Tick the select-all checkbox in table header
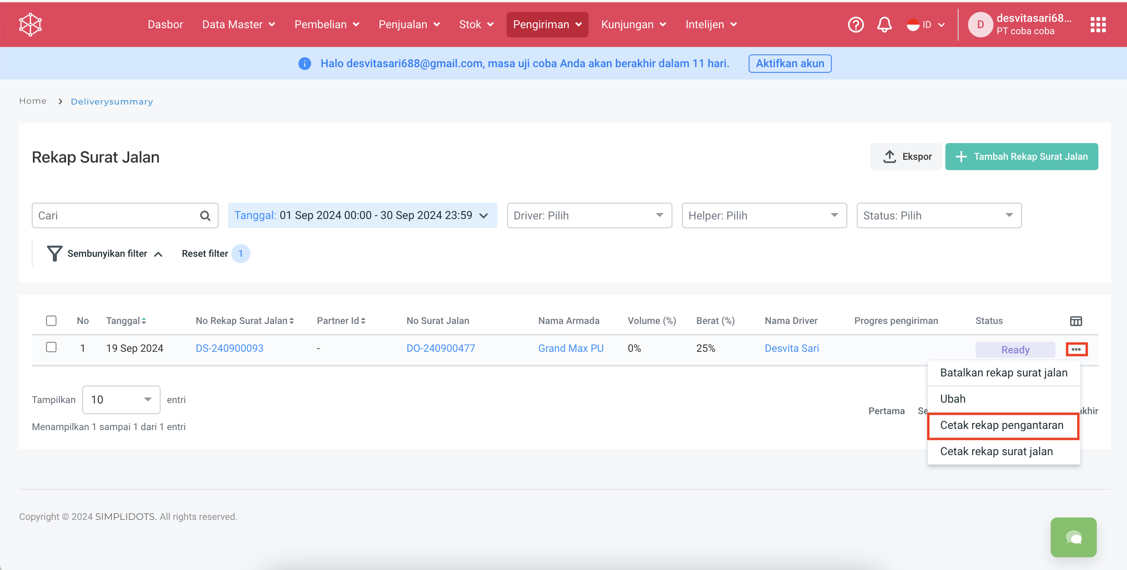Screen dimensions: 1127x570 coord(51,321)
